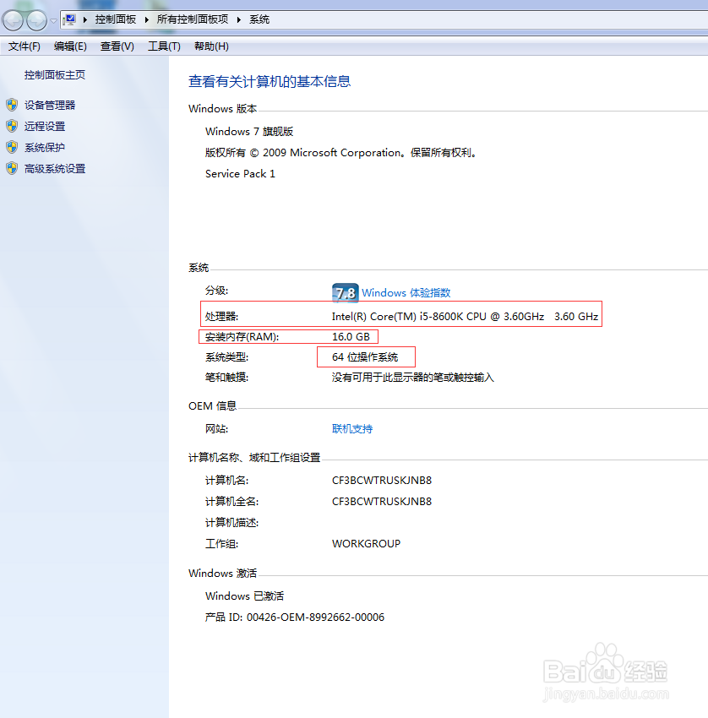The height and width of the screenshot is (718, 708).
Task: Click shield icon beside 高级系统设置
Action: click(12, 168)
